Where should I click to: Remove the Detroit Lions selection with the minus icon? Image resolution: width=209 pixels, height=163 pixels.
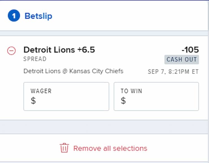11,51
